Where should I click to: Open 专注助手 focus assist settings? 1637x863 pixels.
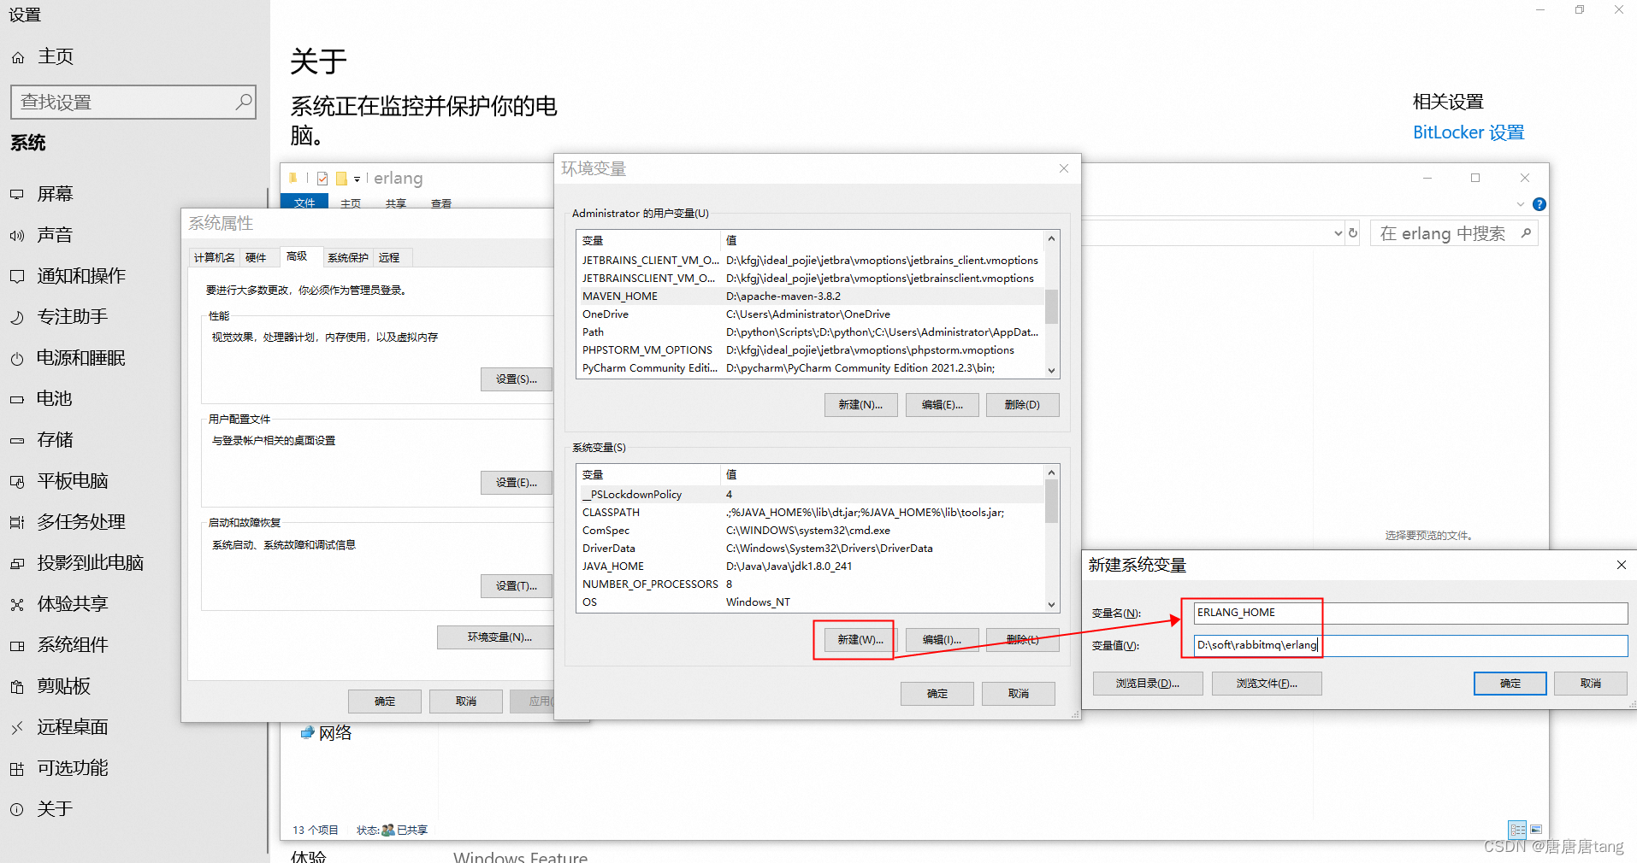(x=60, y=317)
